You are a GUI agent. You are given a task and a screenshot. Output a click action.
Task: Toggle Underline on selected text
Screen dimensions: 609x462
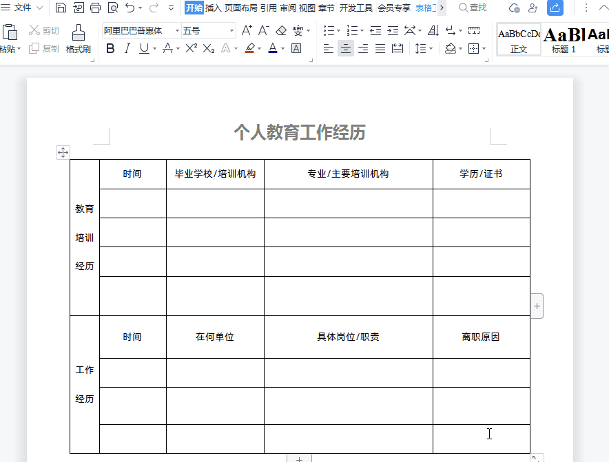point(144,48)
